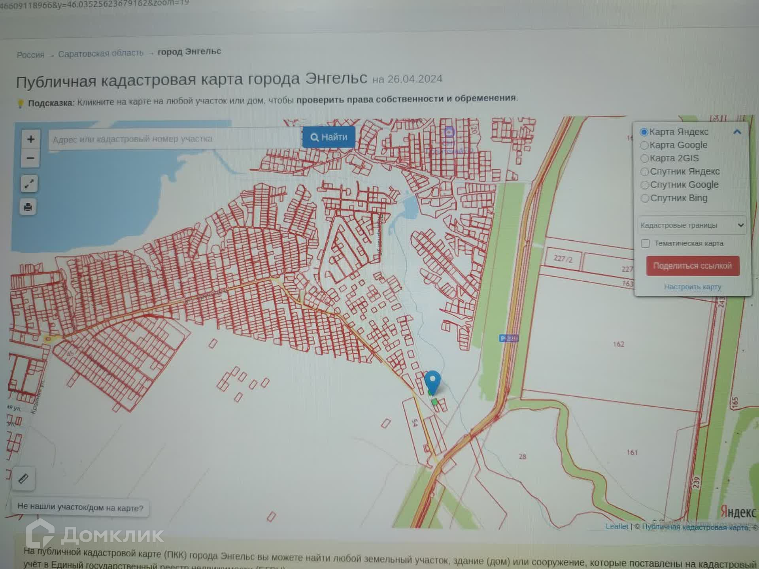Click the green parcel square below the pin
Screen dimensions: 759x569
coord(434,402)
